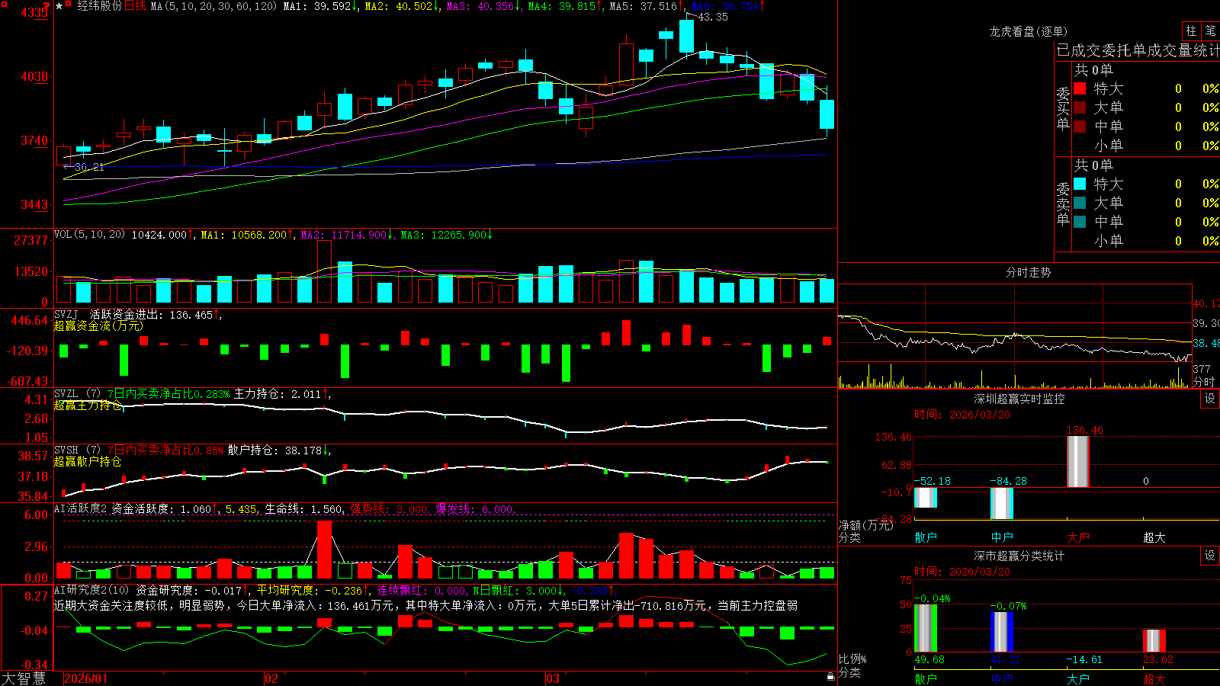Viewport: 1220px width, 686px height.
Task: Select the teal 大单 sell-order swatch
Action: (1080, 203)
